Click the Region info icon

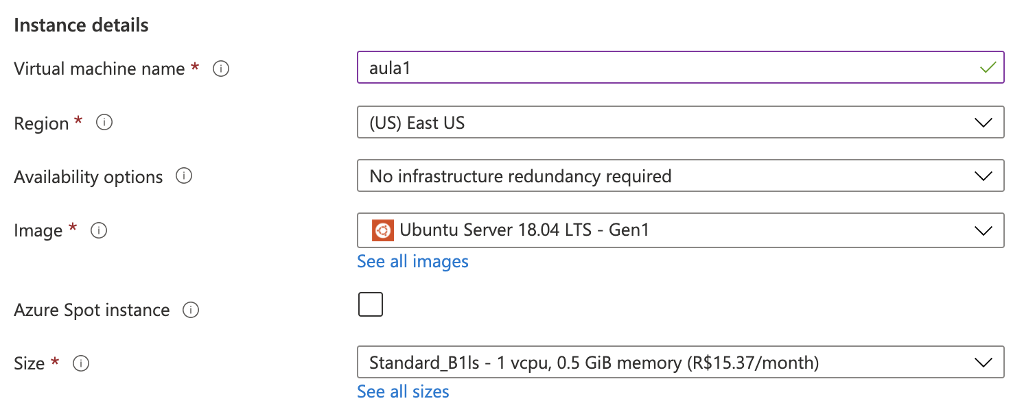point(104,123)
